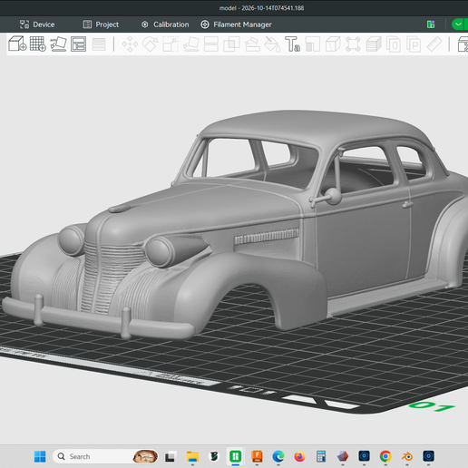Select the Scale tool

click(171, 44)
